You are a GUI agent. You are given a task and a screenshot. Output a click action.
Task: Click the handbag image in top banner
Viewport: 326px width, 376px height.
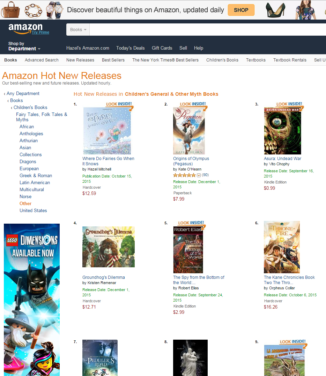10,10
